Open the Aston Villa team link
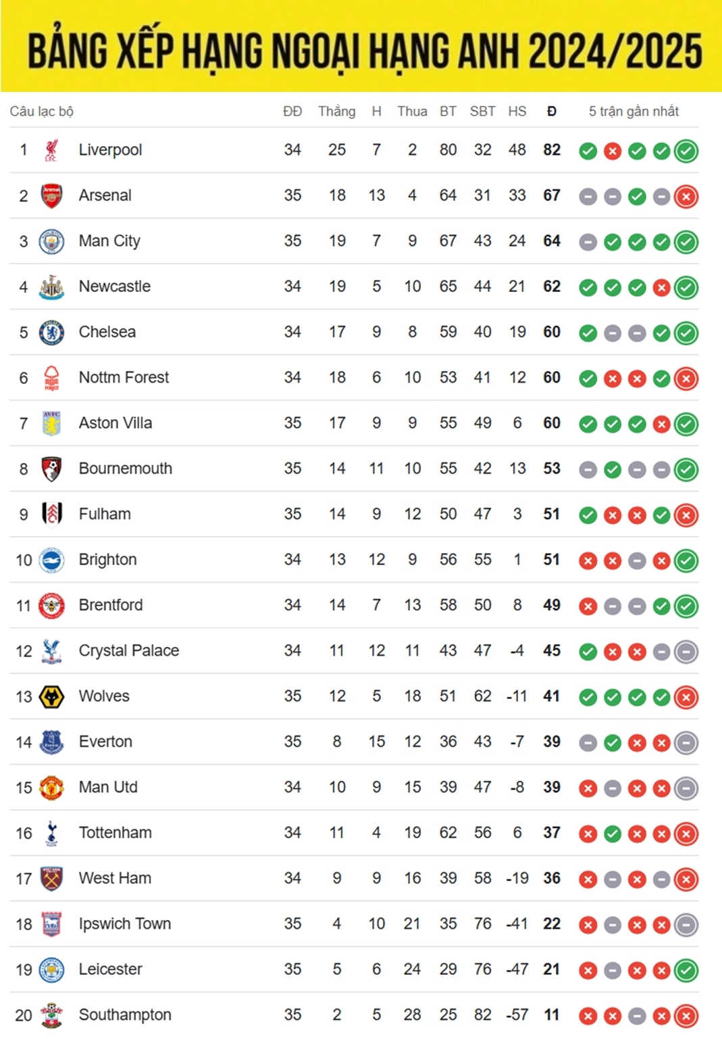Image resolution: width=722 pixels, height=1039 pixels. click(x=115, y=423)
